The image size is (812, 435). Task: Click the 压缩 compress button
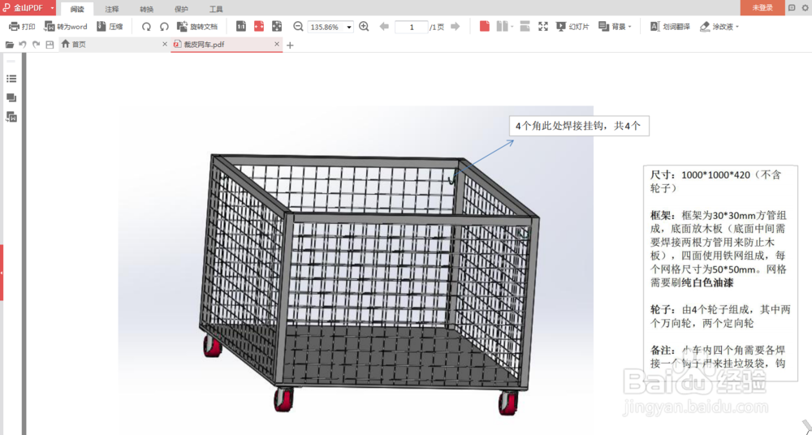pos(110,27)
